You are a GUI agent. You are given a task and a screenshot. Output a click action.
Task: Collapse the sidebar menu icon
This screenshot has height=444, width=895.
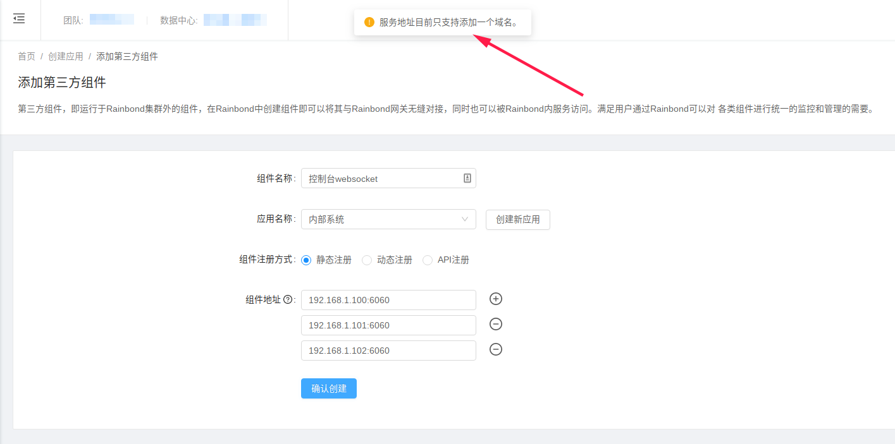click(x=19, y=19)
